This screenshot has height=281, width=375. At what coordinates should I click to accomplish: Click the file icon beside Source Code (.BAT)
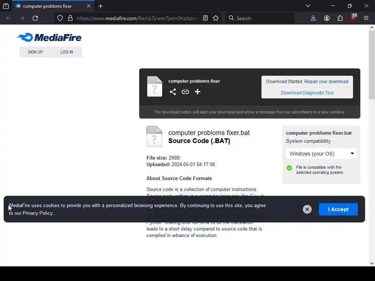[x=154, y=136]
